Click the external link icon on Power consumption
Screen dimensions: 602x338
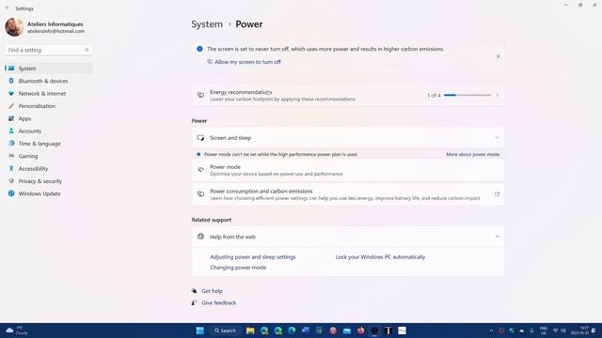[497, 194]
